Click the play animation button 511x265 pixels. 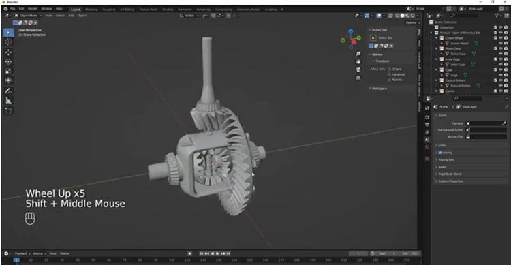point(218,253)
